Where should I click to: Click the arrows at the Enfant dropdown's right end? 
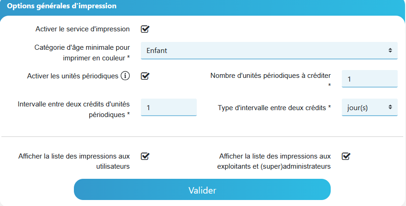coord(390,50)
